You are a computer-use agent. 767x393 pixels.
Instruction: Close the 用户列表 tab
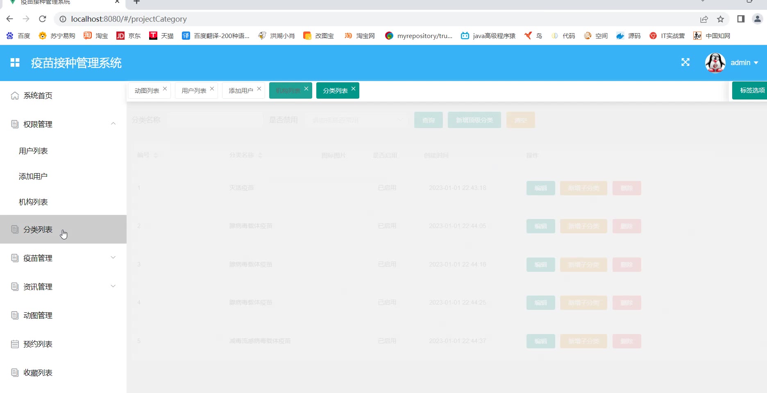click(x=212, y=88)
